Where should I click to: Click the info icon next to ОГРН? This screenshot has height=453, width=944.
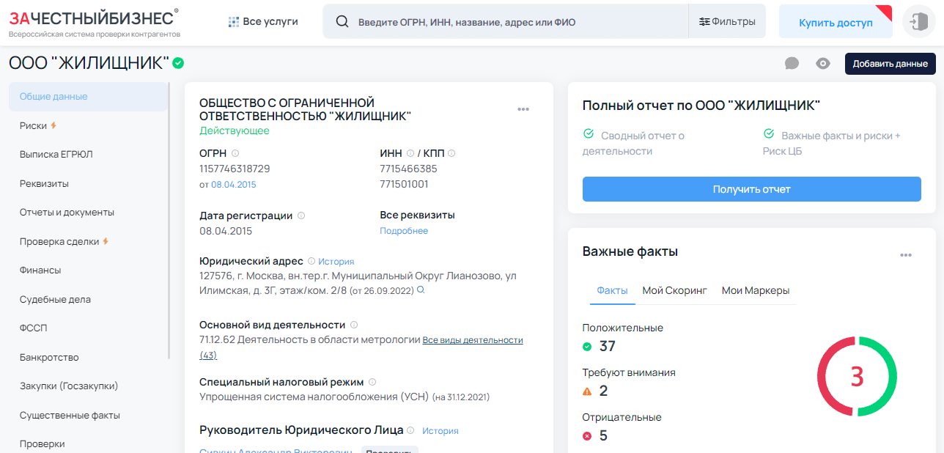235,152
